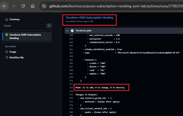Screen dimensions: 183x116
Task: Click the Terraform AVM Subscription Vending heading
Action: pos(90,18)
